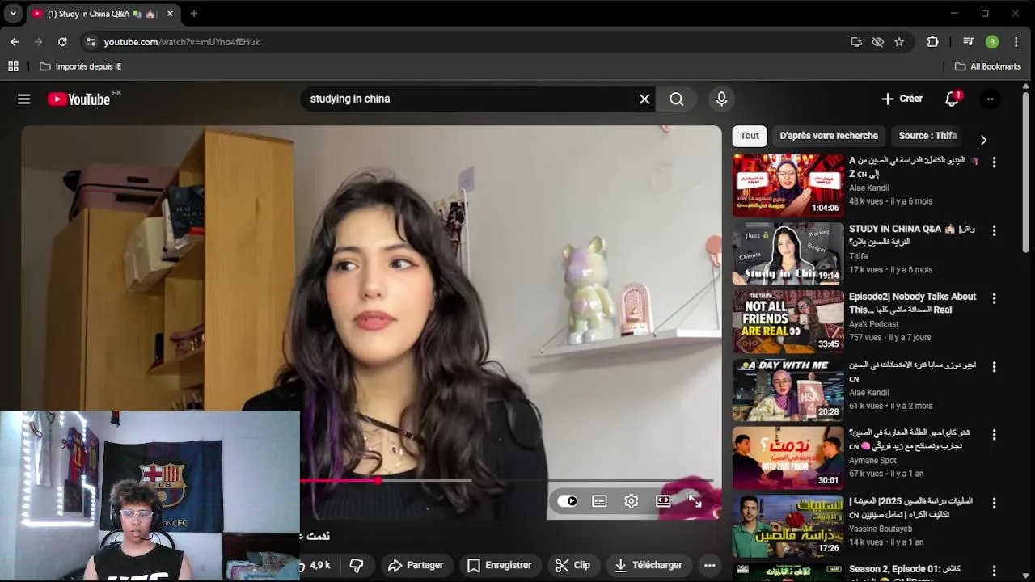Go back with the browser back arrow

coord(15,42)
